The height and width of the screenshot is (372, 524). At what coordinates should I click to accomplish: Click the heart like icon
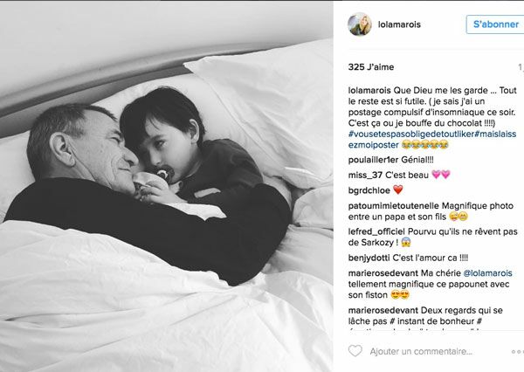coord(355,351)
